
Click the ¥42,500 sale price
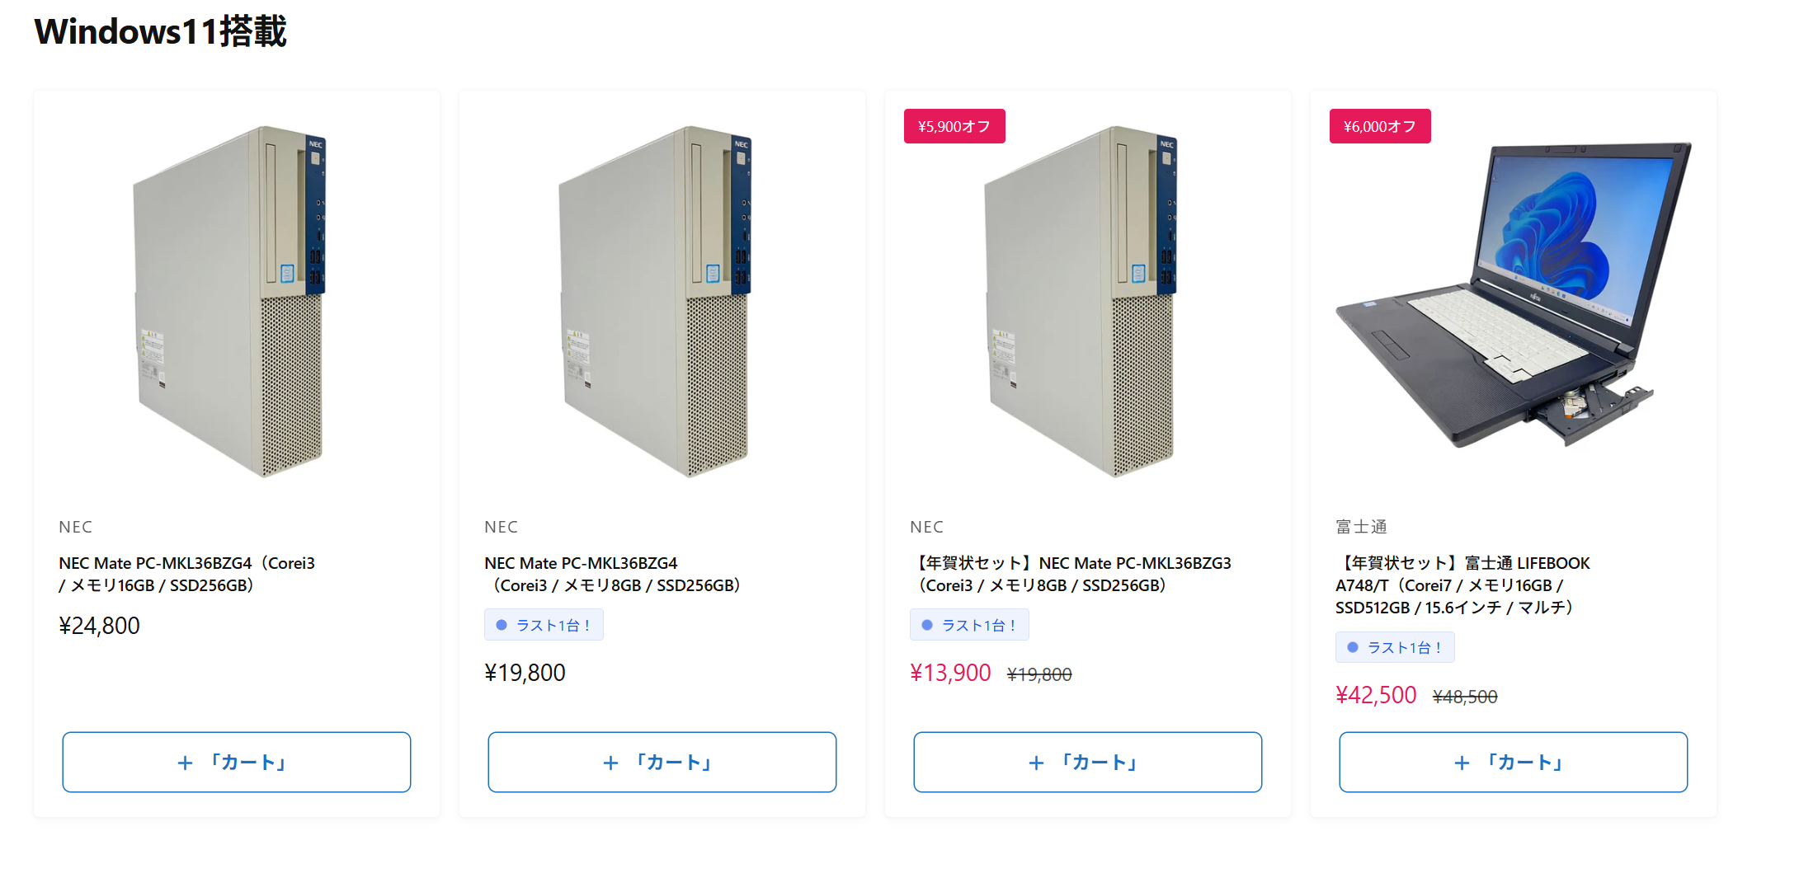(1376, 695)
